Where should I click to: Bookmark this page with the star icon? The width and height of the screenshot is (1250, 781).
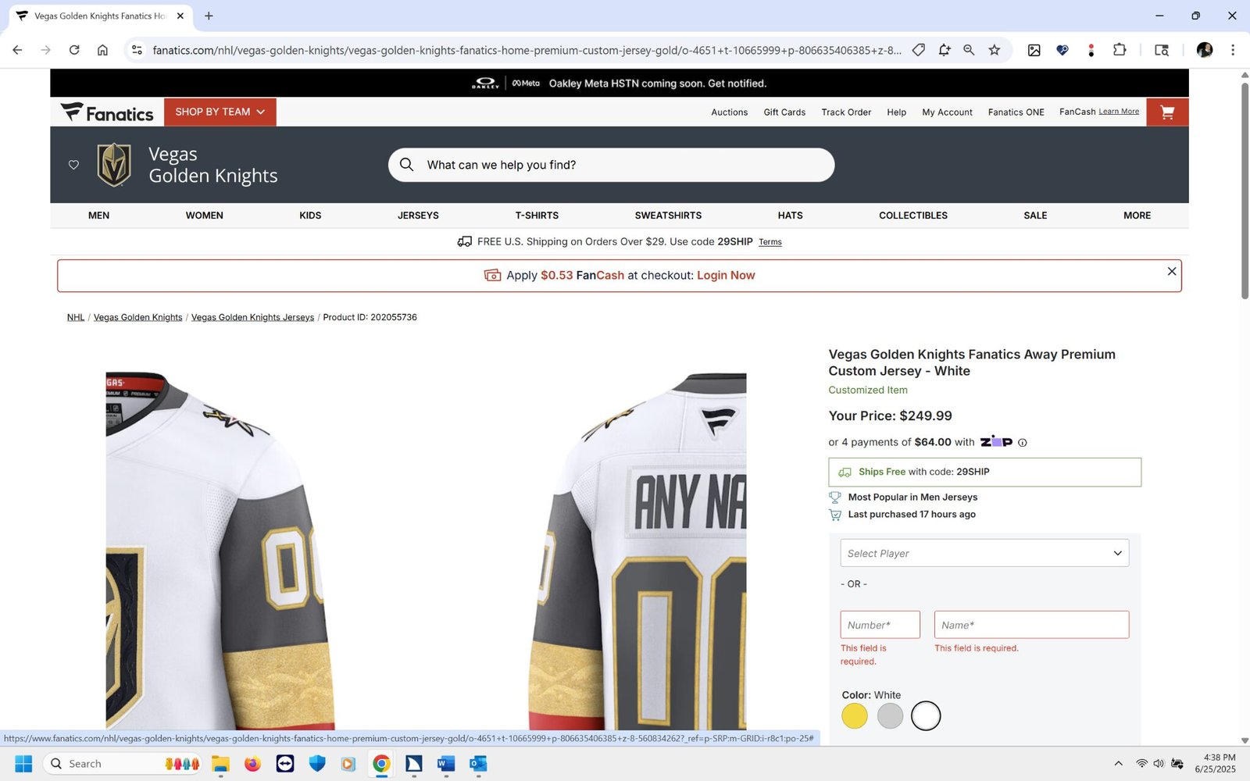pos(994,50)
